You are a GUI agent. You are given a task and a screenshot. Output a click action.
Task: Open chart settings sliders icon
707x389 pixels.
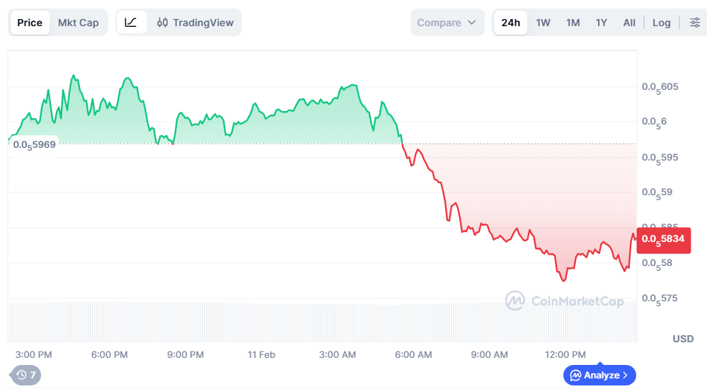click(695, 23)
